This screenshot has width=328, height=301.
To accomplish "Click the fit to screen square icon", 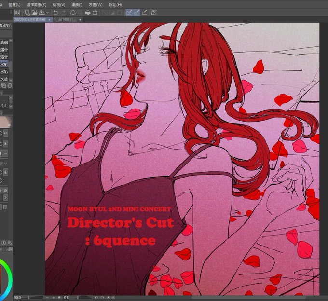I will click(x=59, y=298).
